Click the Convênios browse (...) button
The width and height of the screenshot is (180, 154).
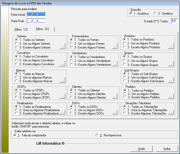point(62,63)
